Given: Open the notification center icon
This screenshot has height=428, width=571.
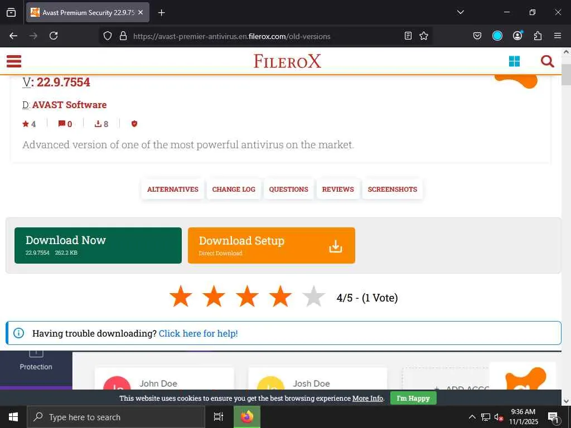Looking at the screenshot, I should point(554,417).
